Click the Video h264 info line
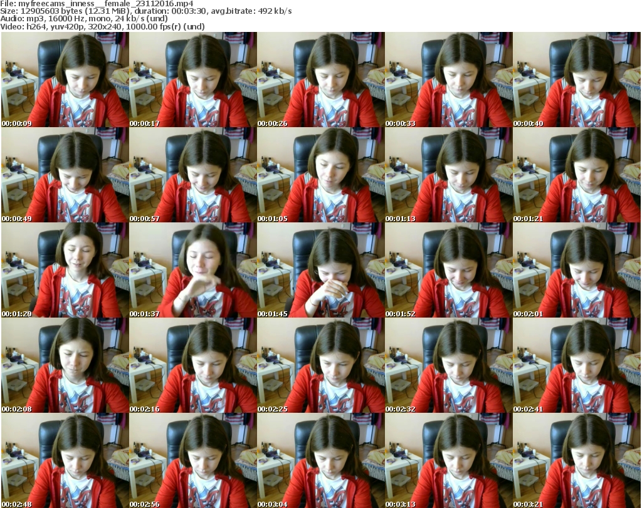The width and height of the screenshot is (642, 508). click(x=102, y=26)
